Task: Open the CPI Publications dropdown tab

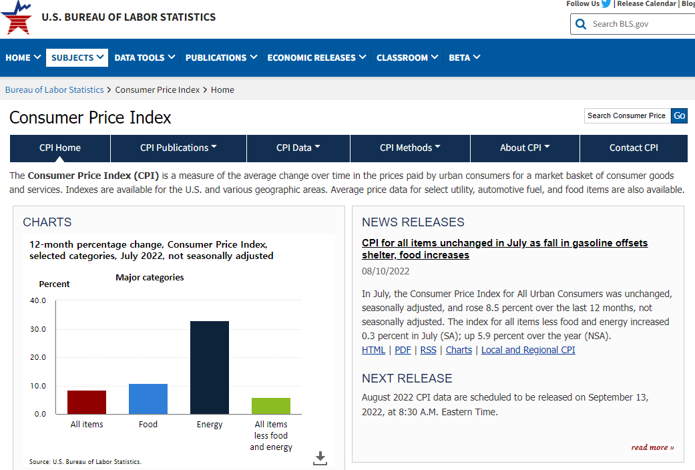Action: [179, 148]
